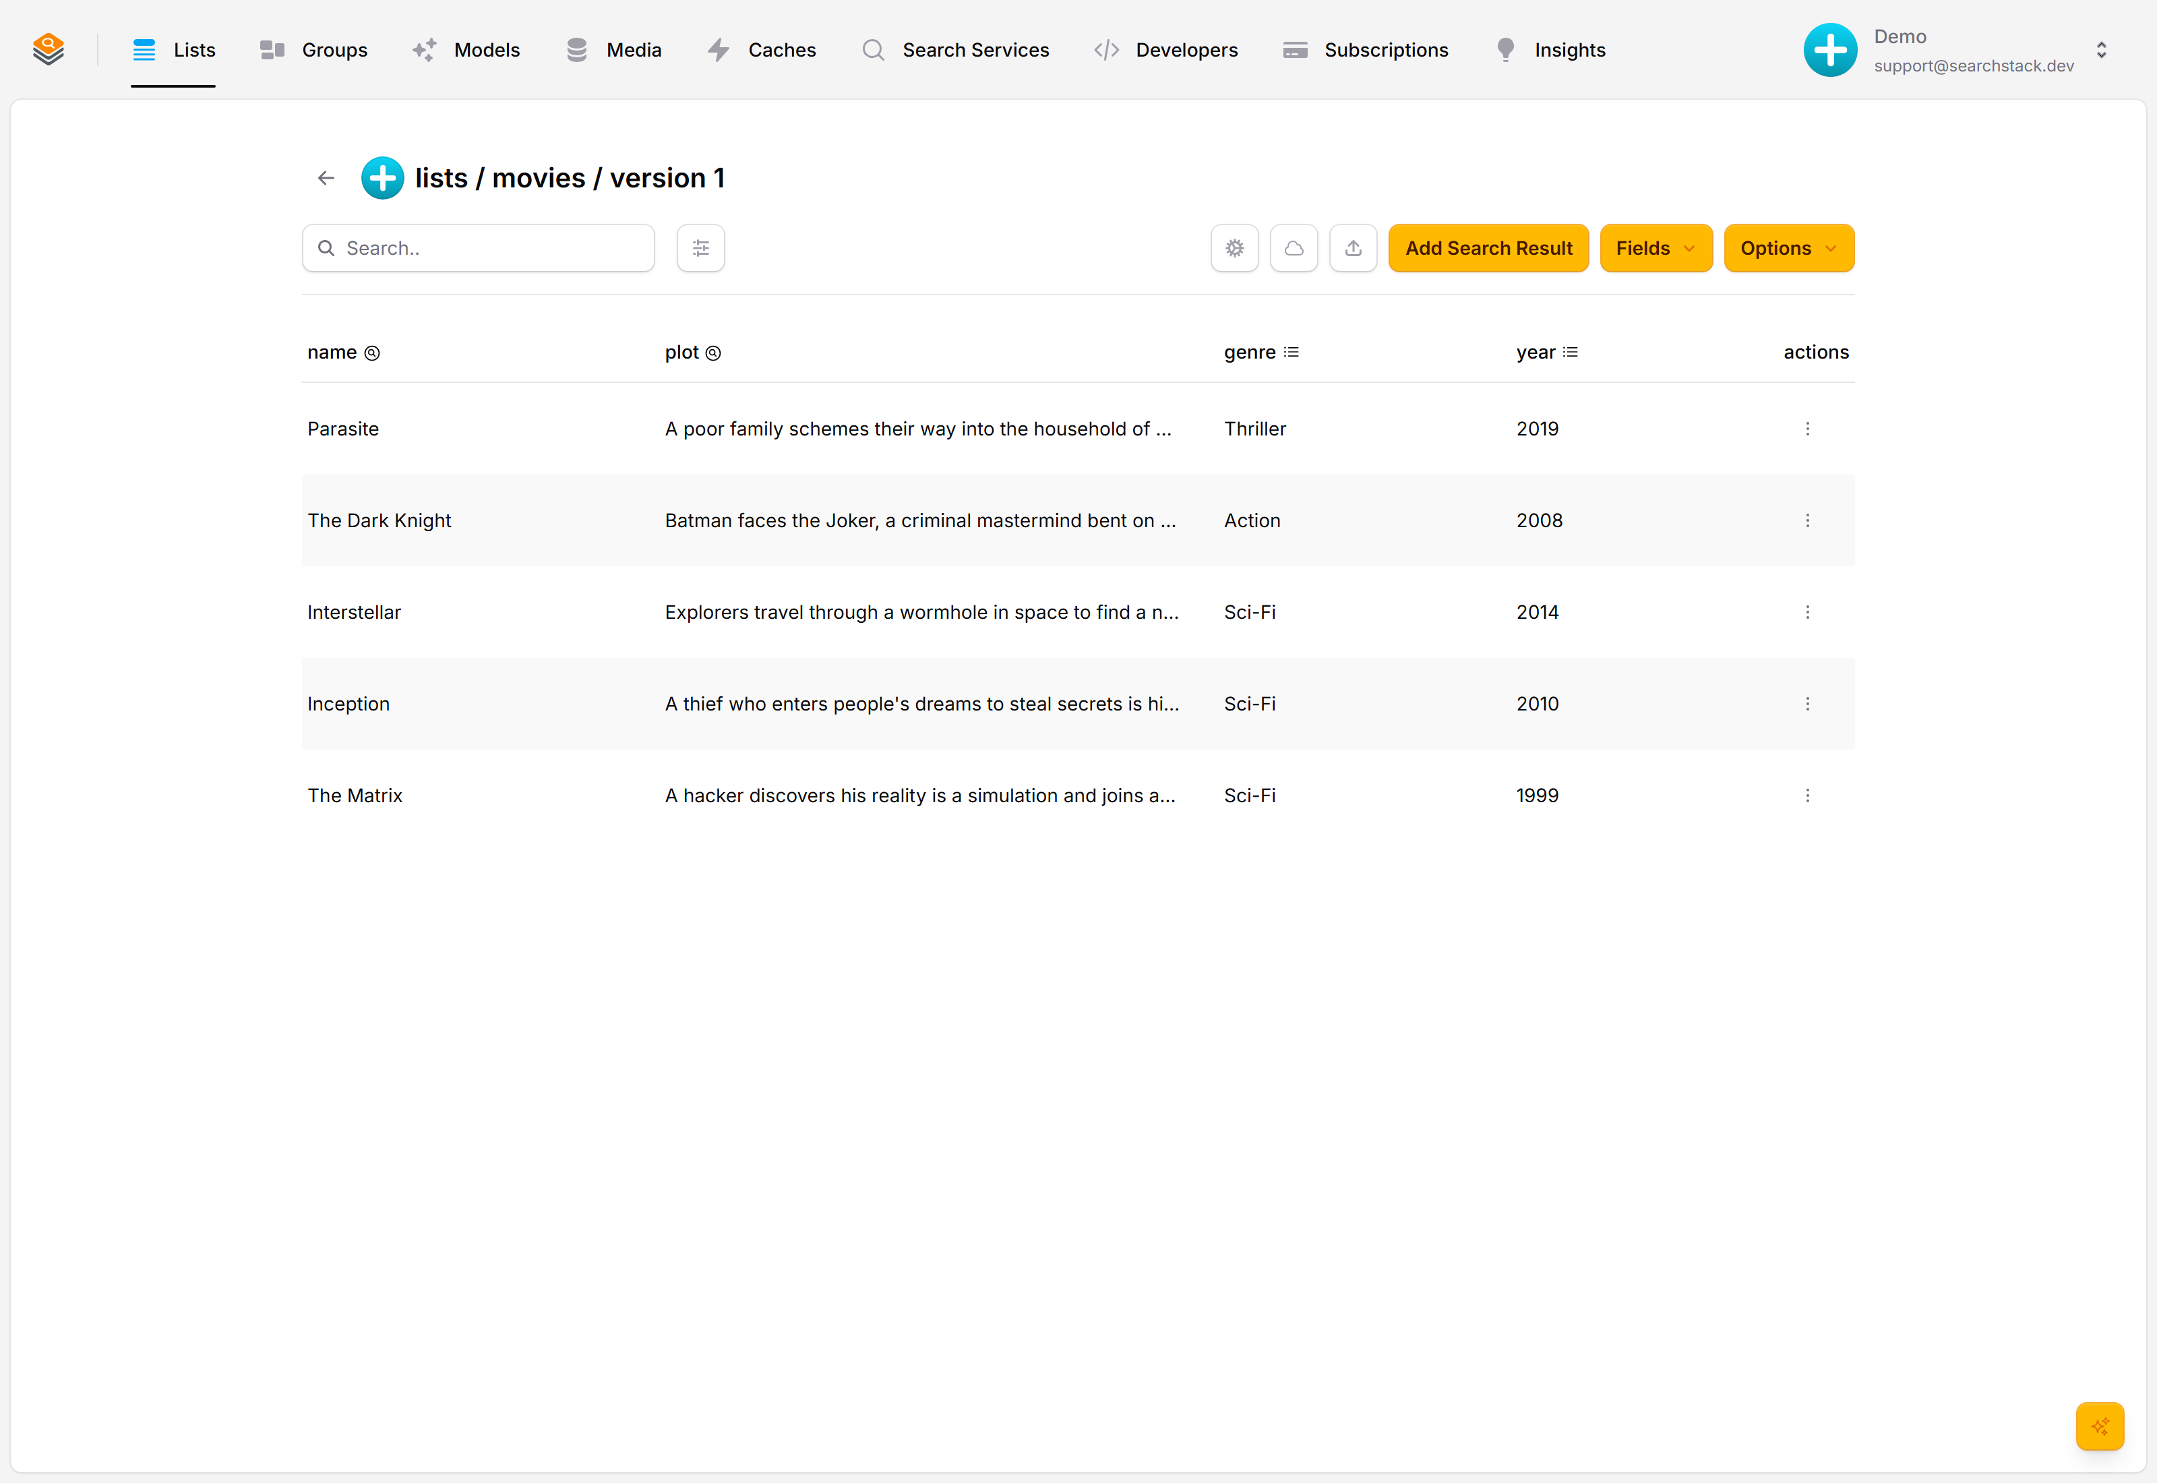This screenshot has height=1483, width=2157.
Task: Click the Thriller genre cell
Action: 1255,428
